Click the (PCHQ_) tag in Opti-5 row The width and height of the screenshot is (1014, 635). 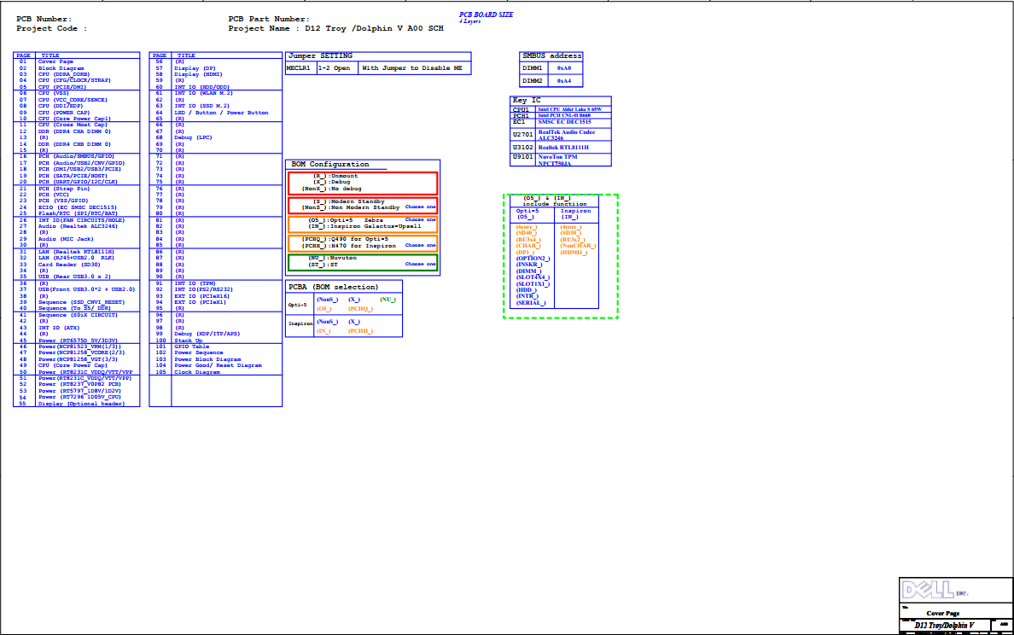(360, 308)
